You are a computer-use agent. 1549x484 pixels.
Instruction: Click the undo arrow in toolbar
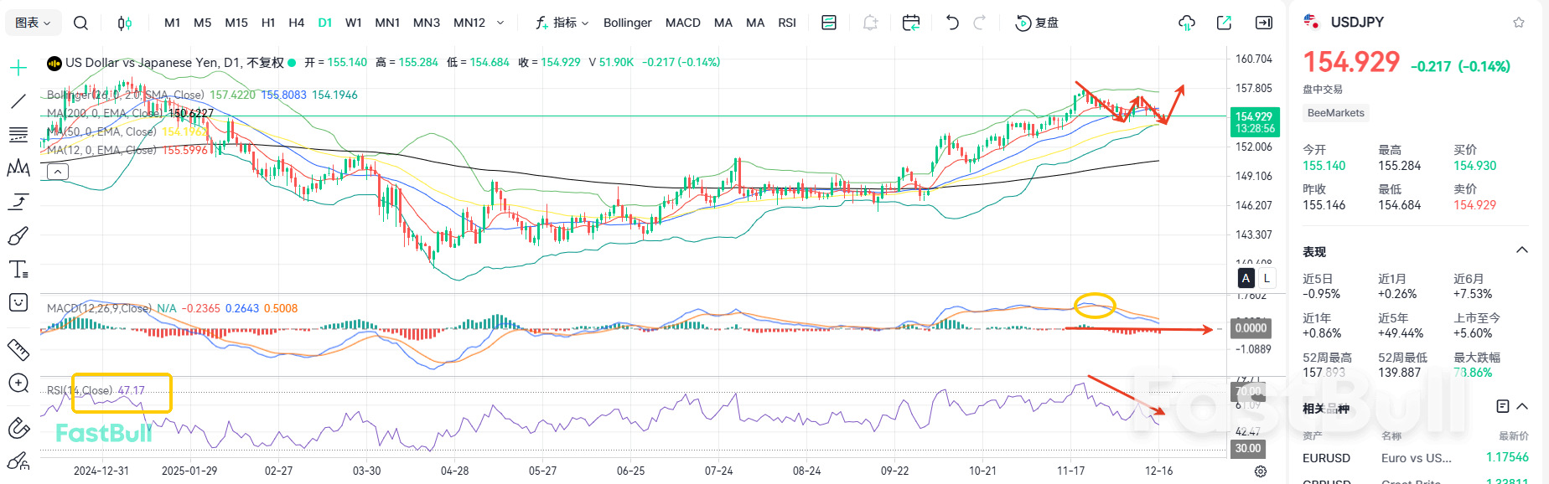(952, 23)
